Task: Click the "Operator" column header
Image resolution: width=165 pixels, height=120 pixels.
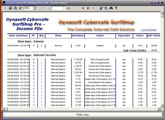Action: [124, 36]
